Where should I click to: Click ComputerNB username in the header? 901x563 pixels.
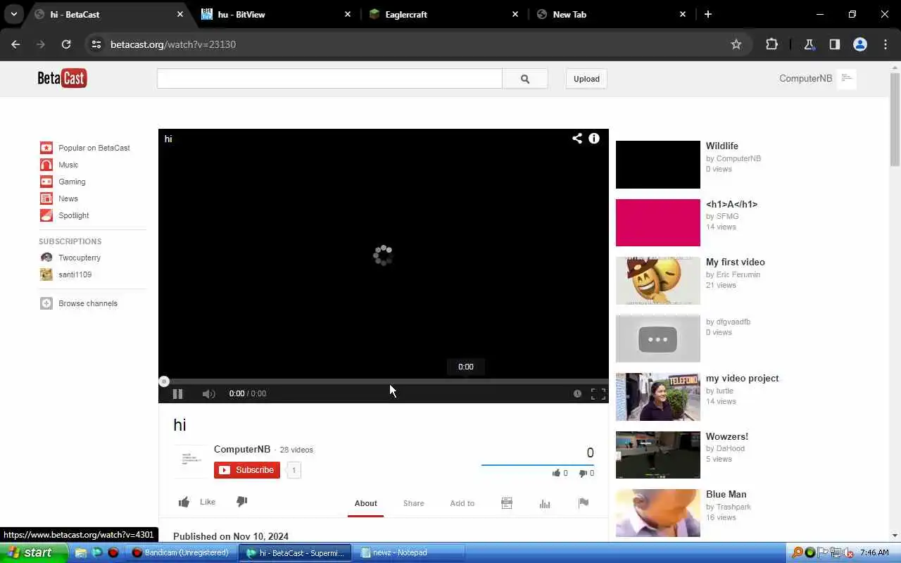click(806, 78)
